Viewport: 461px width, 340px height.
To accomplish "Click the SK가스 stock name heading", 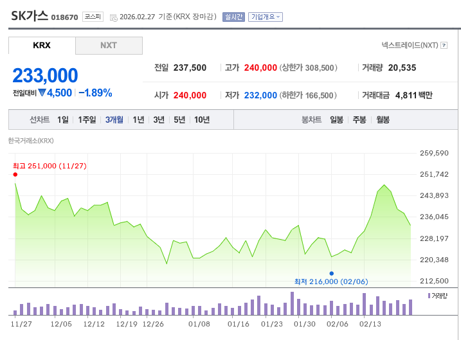I will coord(30,16).
